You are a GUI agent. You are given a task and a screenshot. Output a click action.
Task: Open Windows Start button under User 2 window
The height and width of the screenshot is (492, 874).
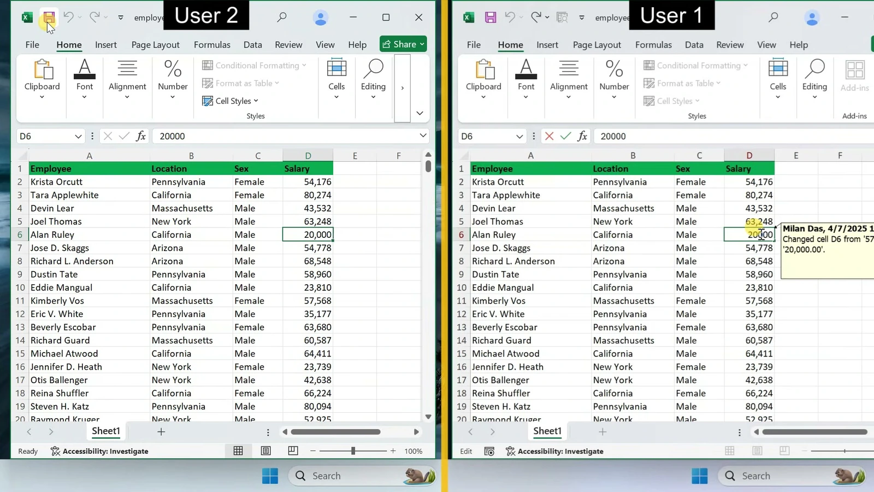pos(270,476)
